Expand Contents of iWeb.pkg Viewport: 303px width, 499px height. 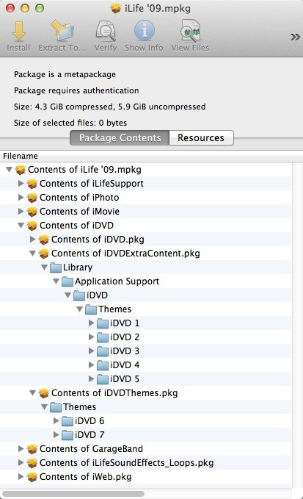(21, 476)
